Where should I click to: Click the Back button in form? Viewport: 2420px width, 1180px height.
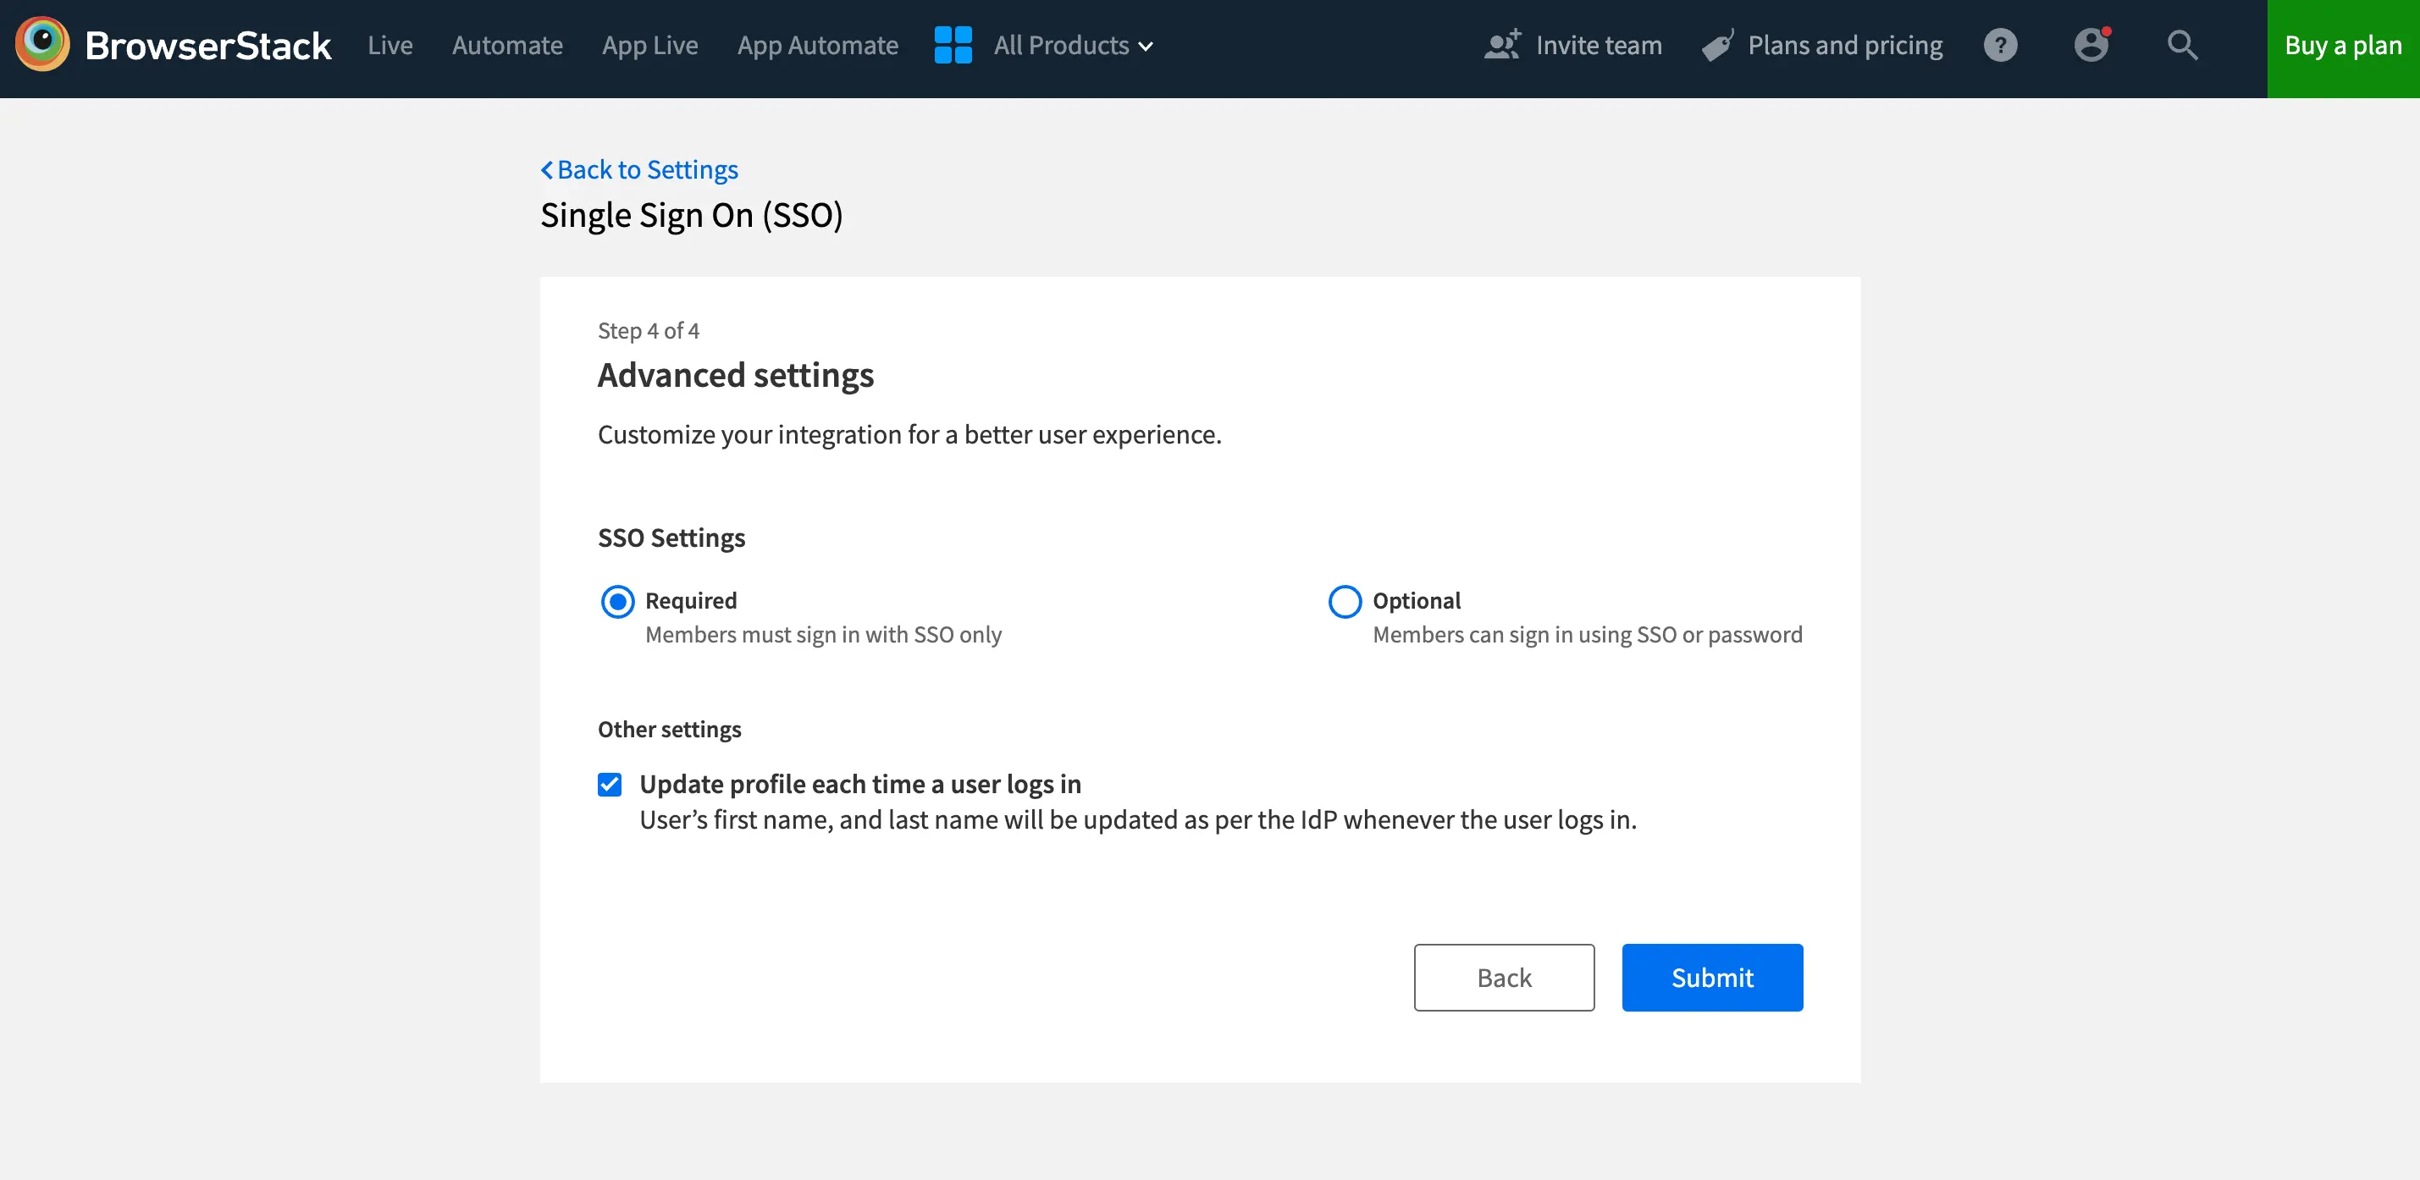1503,977
